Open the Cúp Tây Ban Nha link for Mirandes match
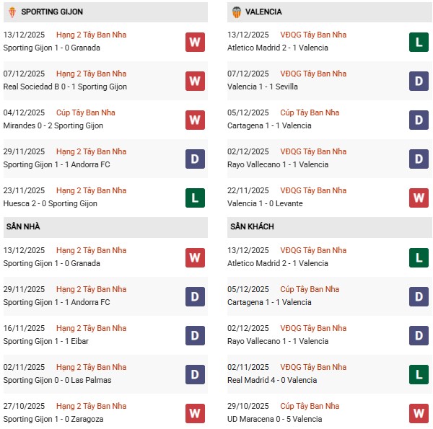The image size is (433, 429). 85,112
